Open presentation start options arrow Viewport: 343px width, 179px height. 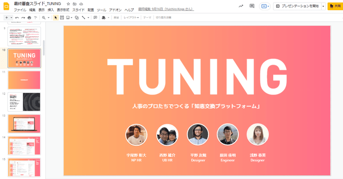(x=323, y=6)
